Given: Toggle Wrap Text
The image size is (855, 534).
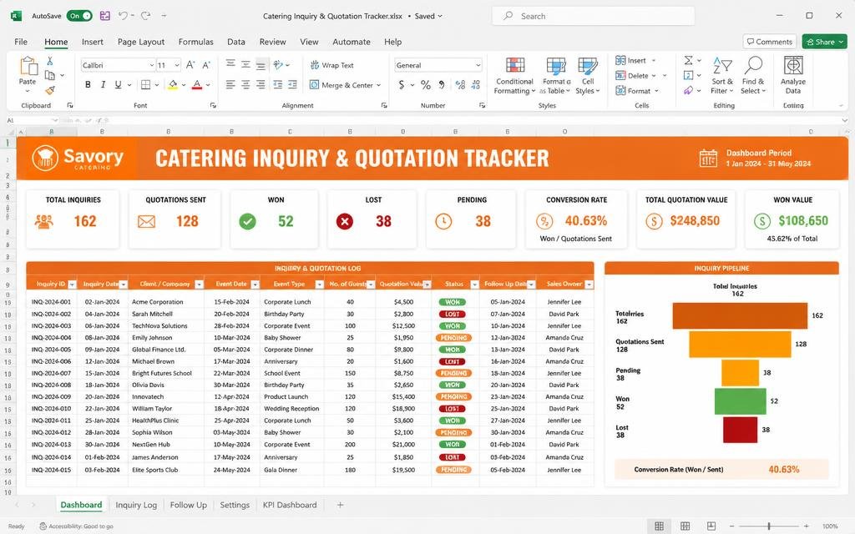Looking at the screenshot, I should click(332, 65).
